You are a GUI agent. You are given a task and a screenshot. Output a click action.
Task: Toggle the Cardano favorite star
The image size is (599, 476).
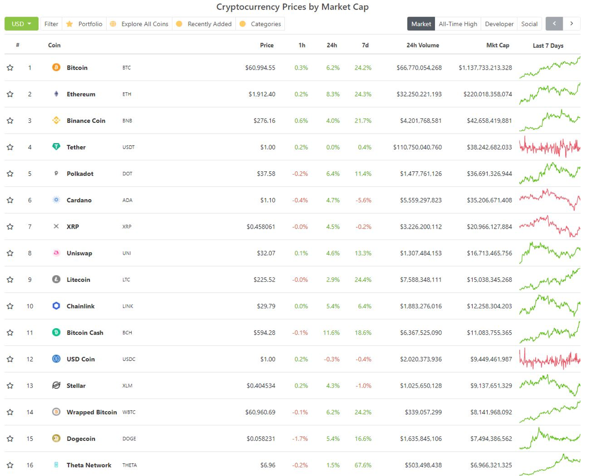point(10,200)
